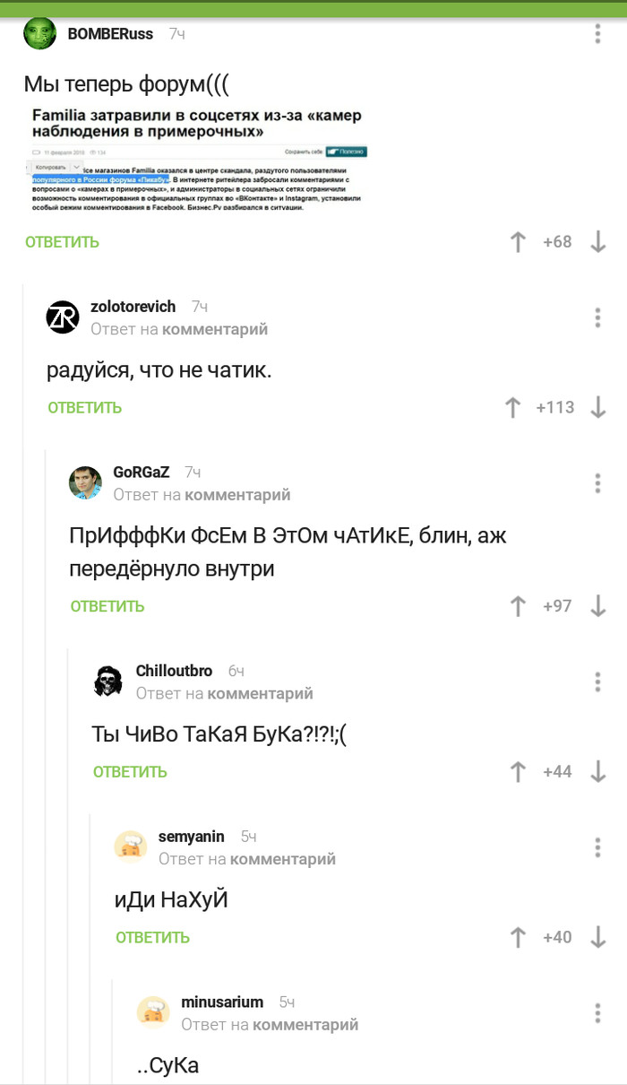Click Chilloutbro's skull avatar
The image size is (627, 1085).
pyautogui.click(x=108, y=681)
